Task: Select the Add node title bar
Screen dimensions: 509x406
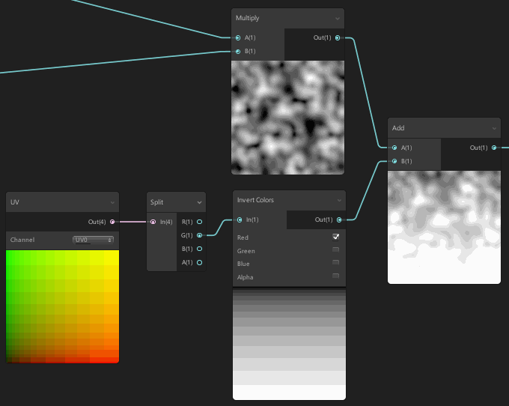Action: point(444,128)
